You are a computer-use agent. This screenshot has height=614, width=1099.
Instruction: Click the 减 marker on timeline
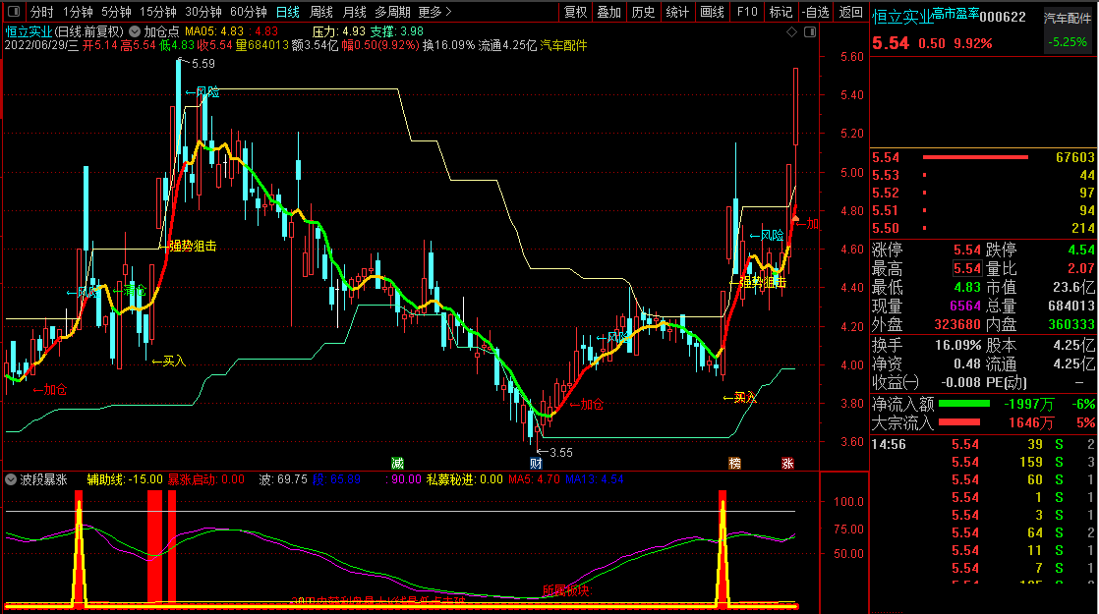point(397,463)
